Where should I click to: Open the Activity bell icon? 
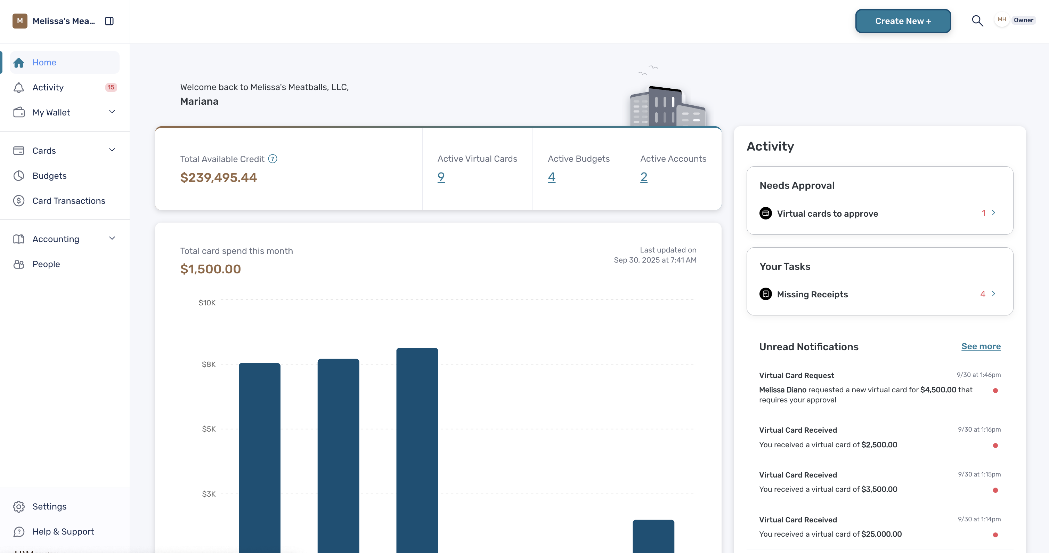point(19,88)
